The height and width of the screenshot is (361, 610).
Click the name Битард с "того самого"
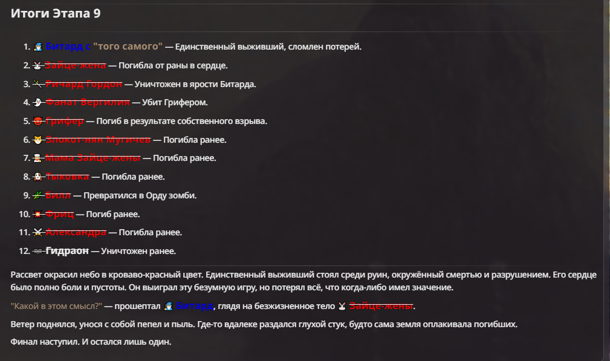click(x=104, y=47)
